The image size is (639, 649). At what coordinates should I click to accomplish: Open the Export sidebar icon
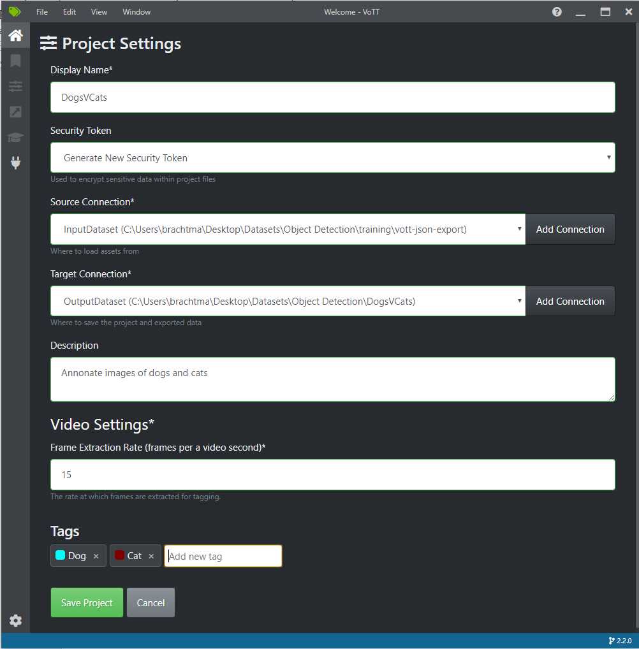[x=15, y=112]
